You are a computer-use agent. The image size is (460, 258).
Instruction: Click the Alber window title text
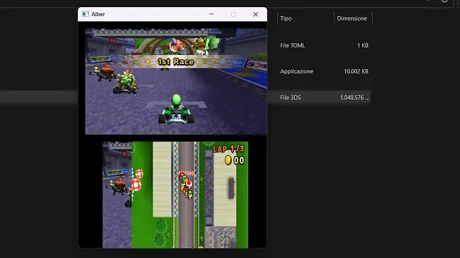(x=98, y=14)
